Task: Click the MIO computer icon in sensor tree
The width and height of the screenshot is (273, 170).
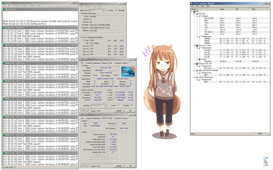Action: pos(194,11)
